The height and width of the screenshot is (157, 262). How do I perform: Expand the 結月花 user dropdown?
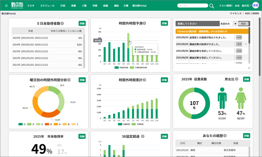pyautogui.click(x=246, y=6)
